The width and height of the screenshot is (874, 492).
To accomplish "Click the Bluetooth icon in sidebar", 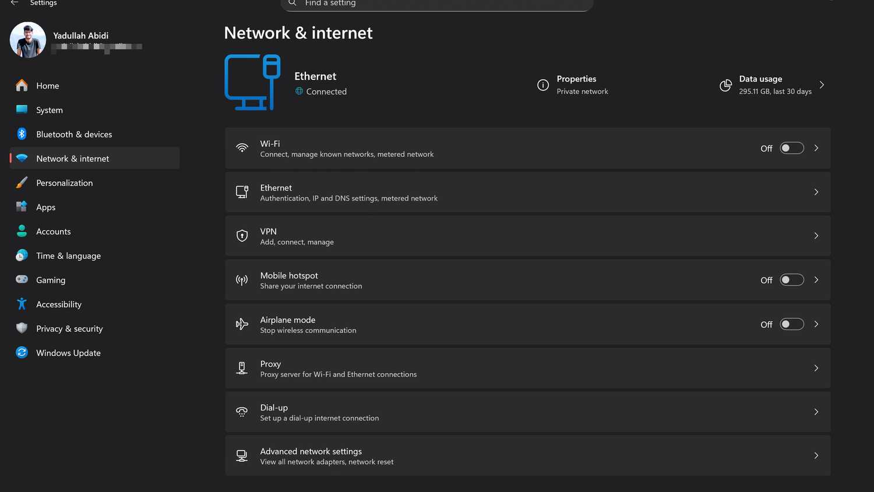I will coord(22,134).
